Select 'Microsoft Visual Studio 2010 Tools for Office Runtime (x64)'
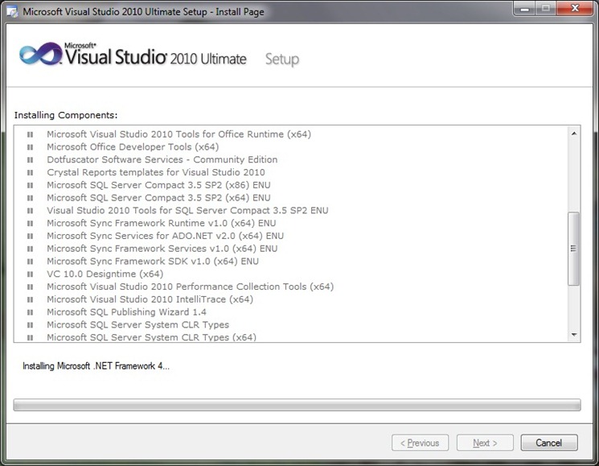The width and height of the screenshot is (599, 466). [x=178, y=134]
